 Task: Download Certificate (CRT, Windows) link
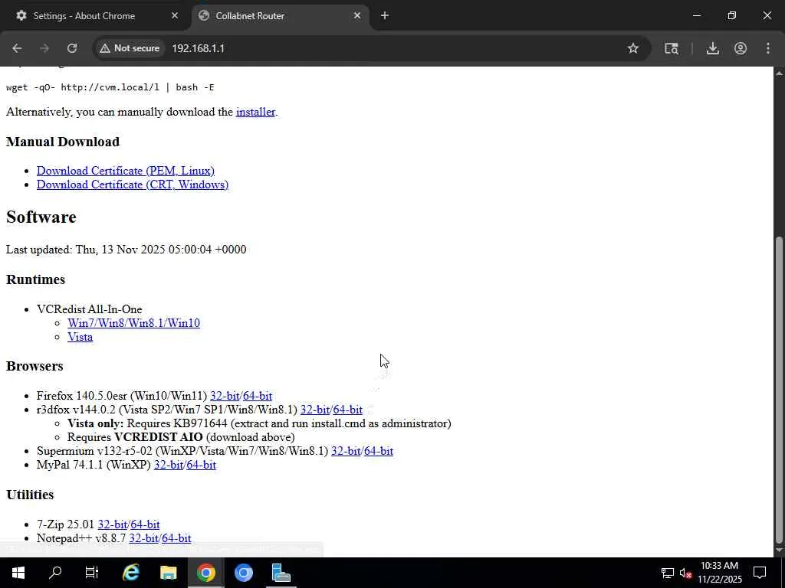click(133, 185)
